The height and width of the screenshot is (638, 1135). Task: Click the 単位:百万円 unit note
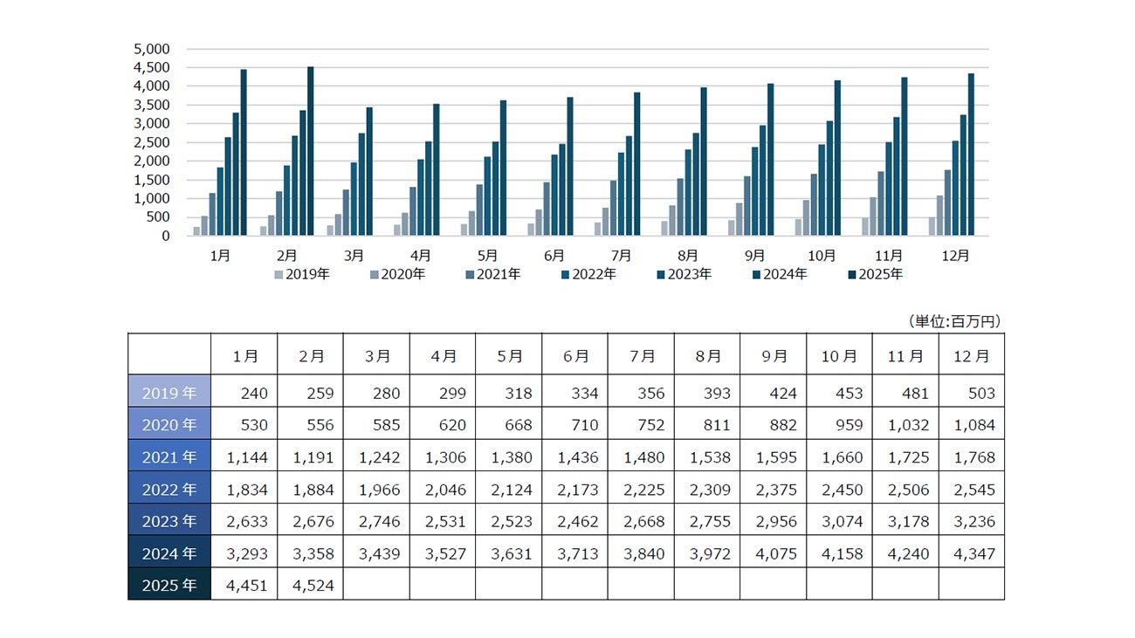(x=953, y=321)
